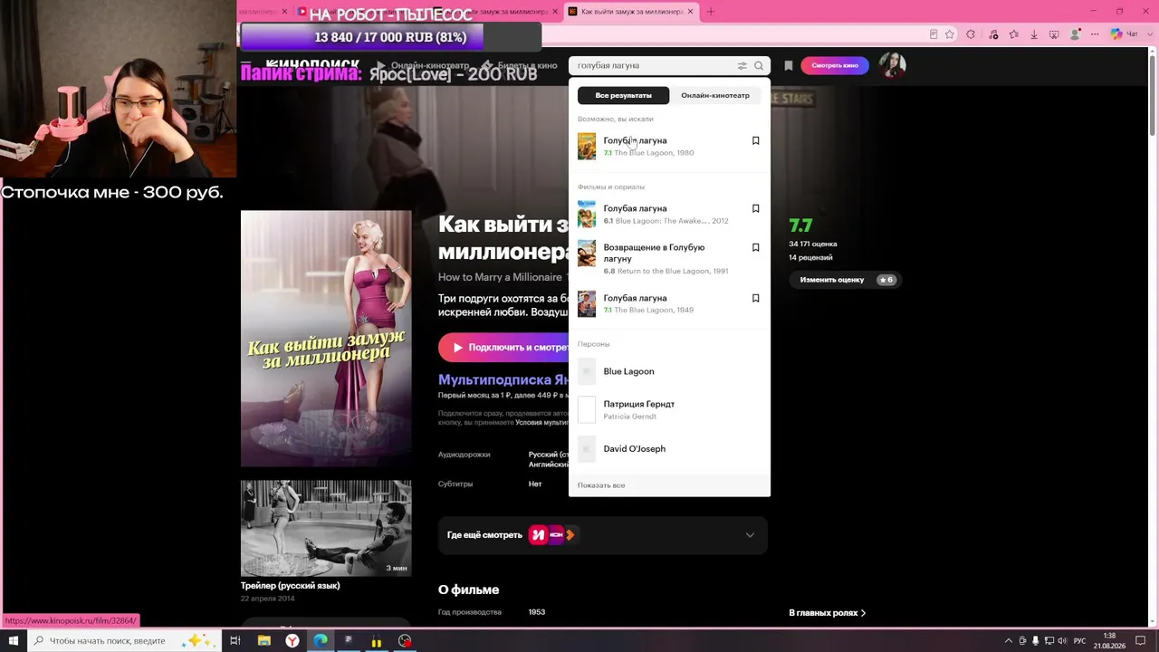Screen dimensions: 1159x652
Task: Bookmark Blue Lagoon: The Awakening 2012 result
Action: [x=755, y=208]
